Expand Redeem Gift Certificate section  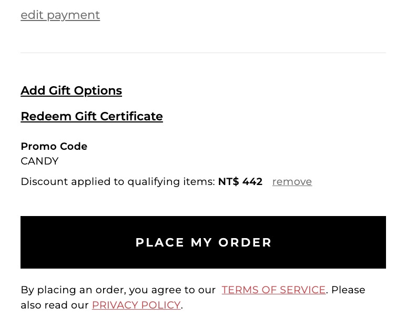pos(92,117)
